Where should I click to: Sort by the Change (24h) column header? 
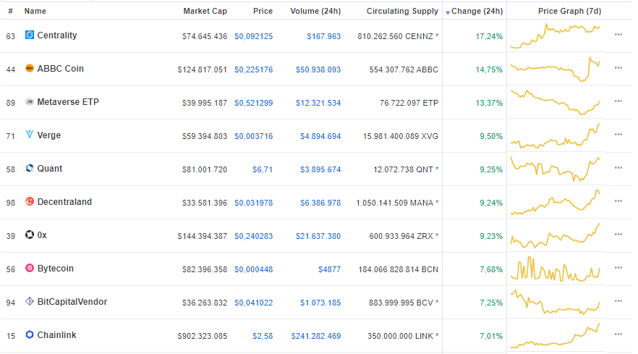tap(477, 11)
